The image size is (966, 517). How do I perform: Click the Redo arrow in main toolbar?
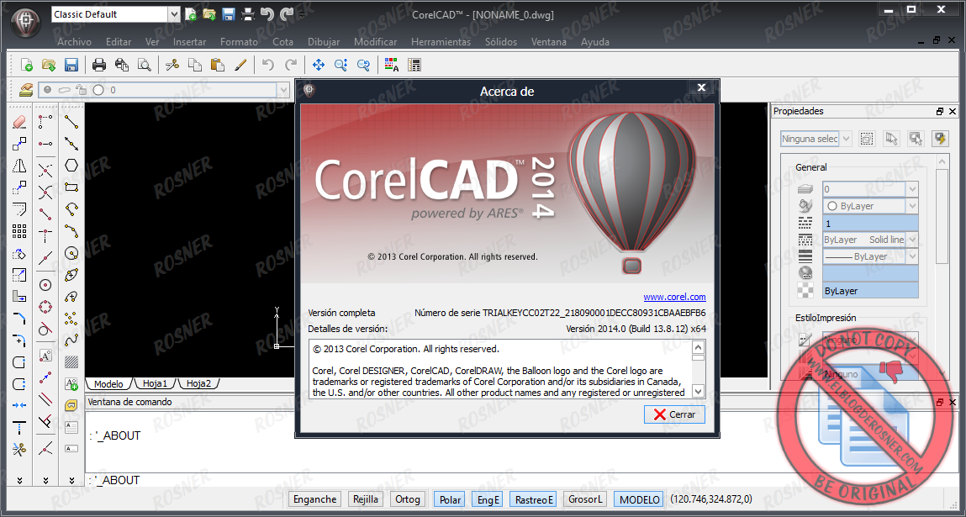(291, 65)
